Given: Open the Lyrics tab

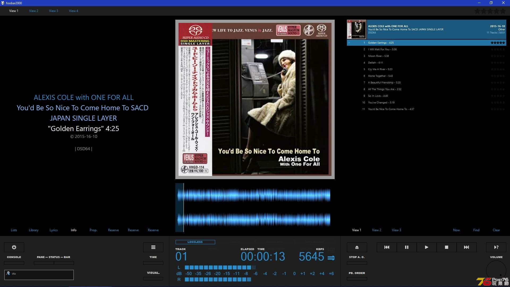Looking at the screenshot, I should click(x=54, y=230).
